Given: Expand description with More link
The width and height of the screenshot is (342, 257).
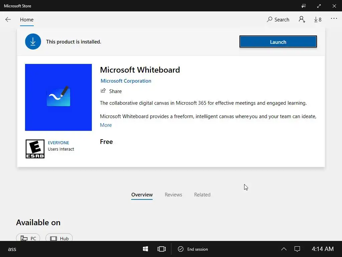Looking at the screenshot, I should tap(106, 125).
